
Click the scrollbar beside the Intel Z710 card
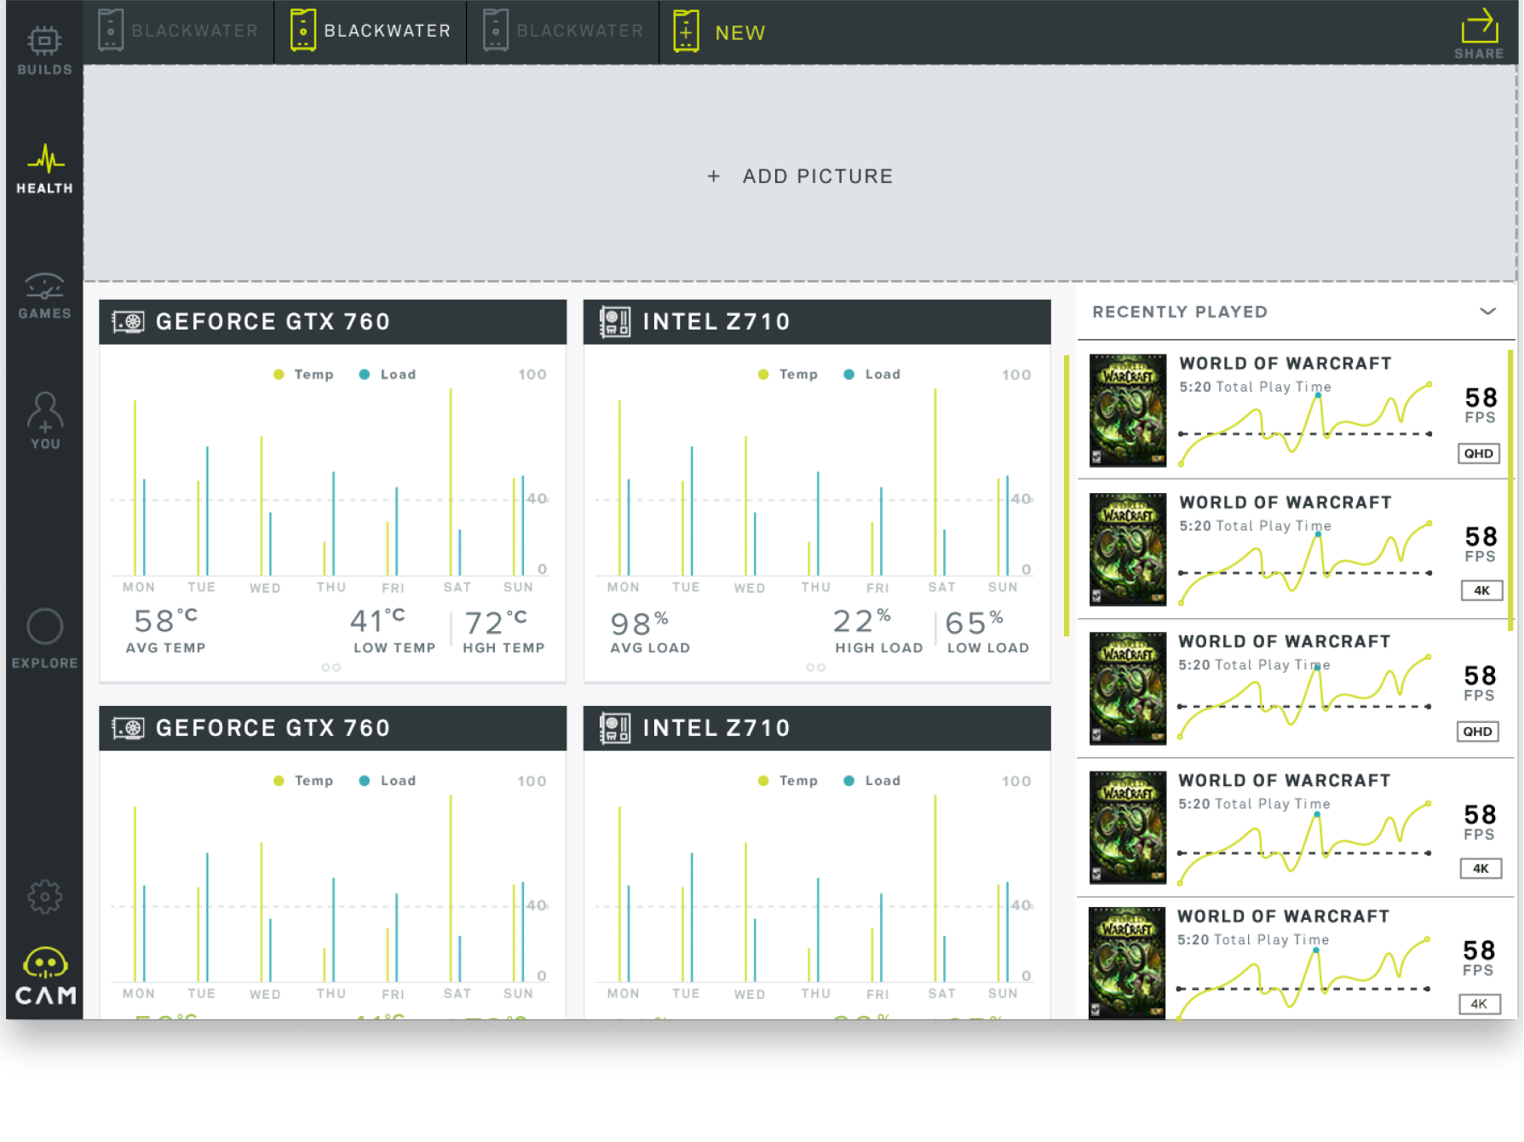[x=1066, y=496]
